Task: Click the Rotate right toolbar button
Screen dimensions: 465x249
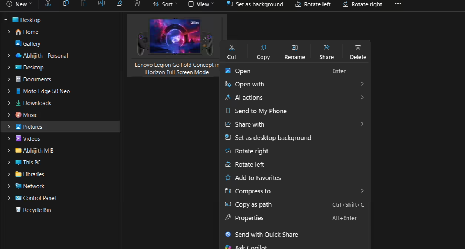Action: coord(362,4)
